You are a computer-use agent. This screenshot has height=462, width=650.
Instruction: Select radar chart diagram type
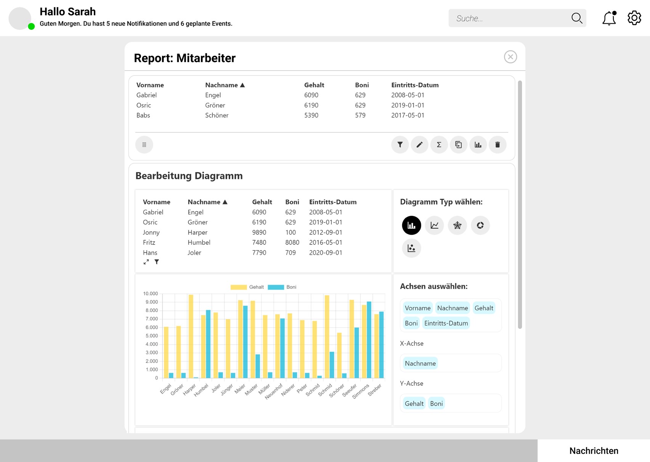pyautogui.click(x=457, y=225)
